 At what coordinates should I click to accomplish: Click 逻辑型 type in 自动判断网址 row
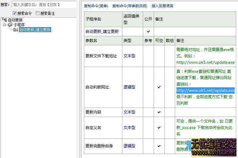pyautogui.click(x=129, y=87)
